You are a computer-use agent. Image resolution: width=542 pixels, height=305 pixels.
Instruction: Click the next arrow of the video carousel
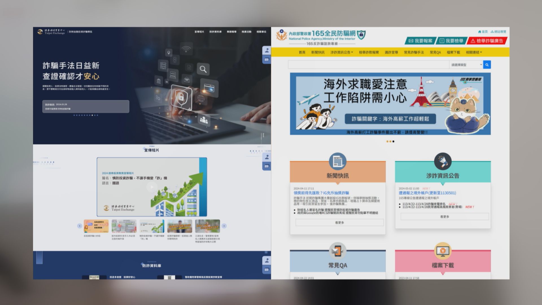click(224, 226)
